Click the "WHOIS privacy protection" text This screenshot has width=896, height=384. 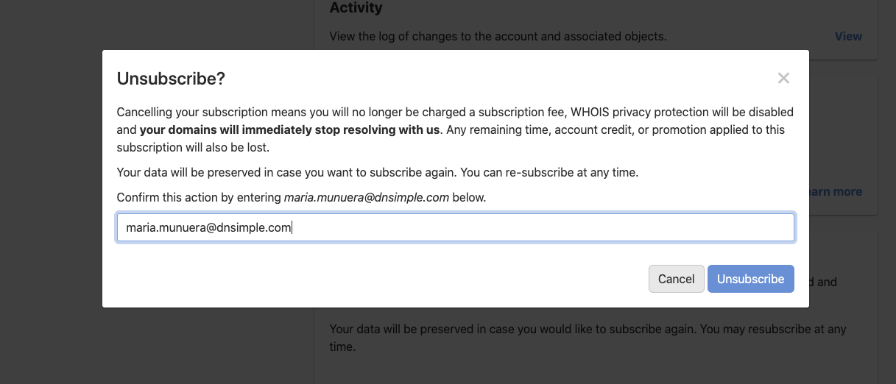[640, 113]
